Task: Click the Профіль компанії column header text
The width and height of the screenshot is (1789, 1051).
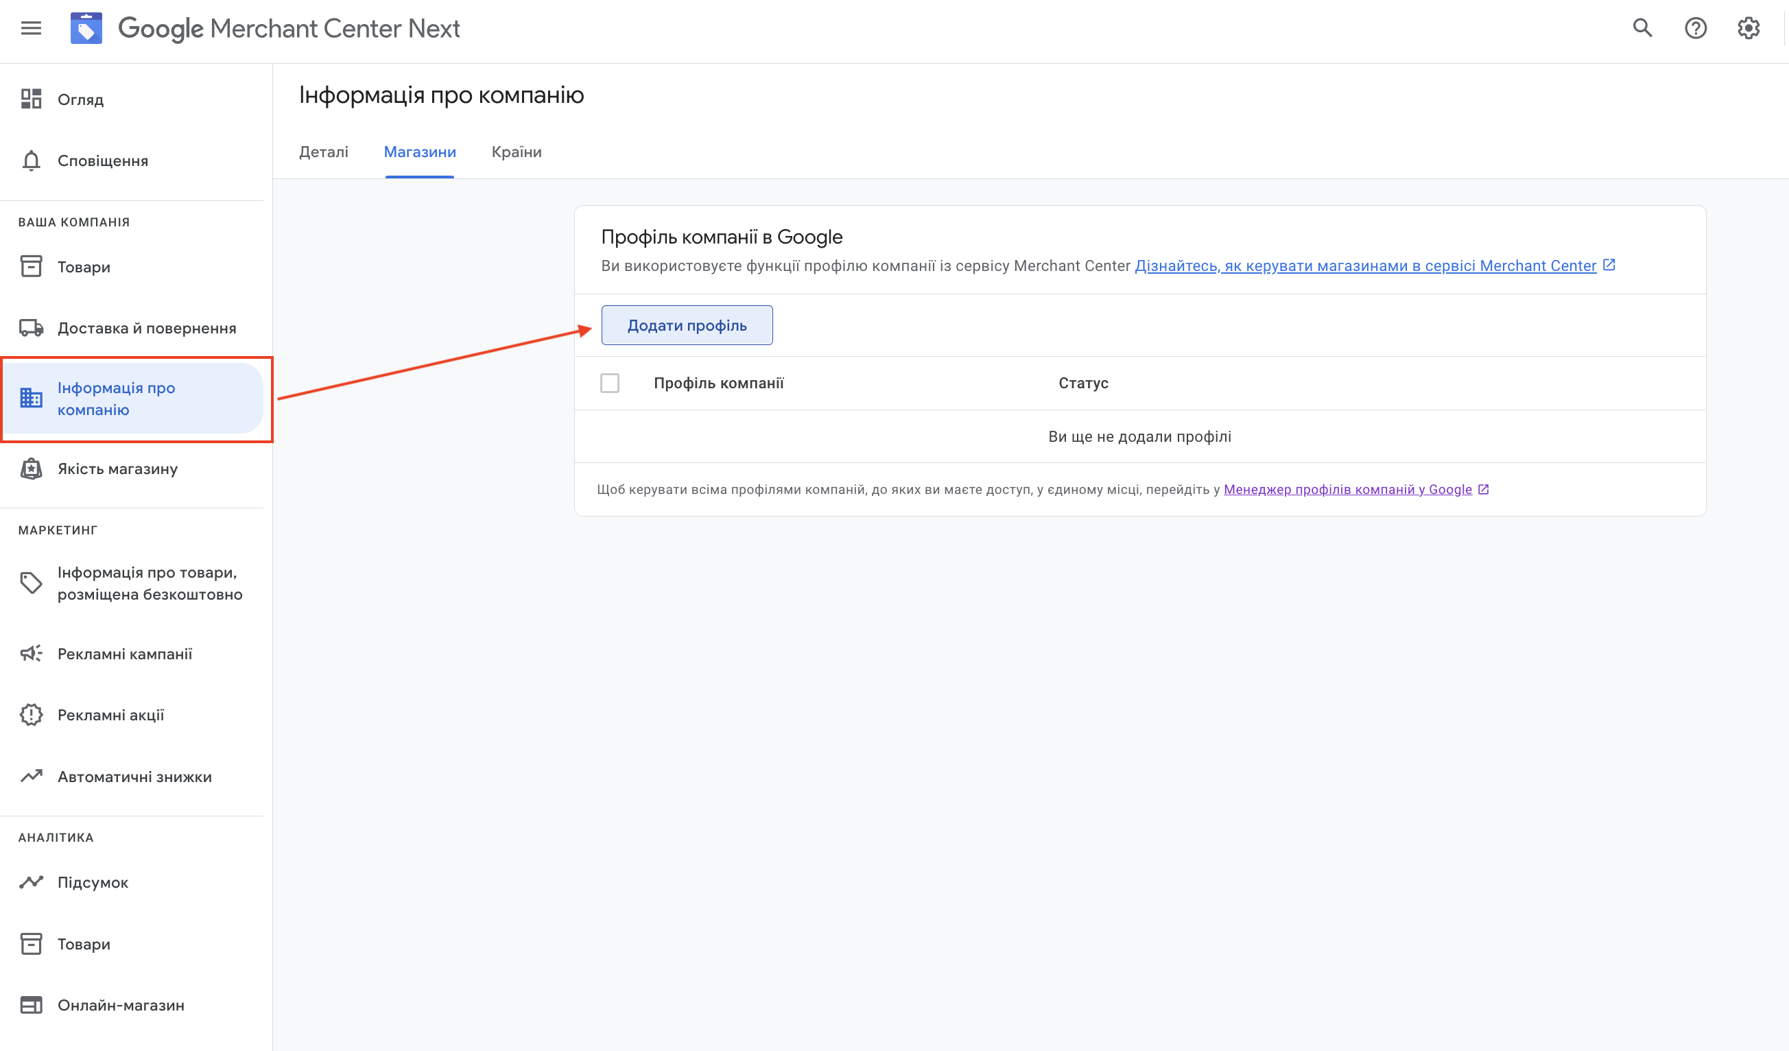Action: pos(718,383)
